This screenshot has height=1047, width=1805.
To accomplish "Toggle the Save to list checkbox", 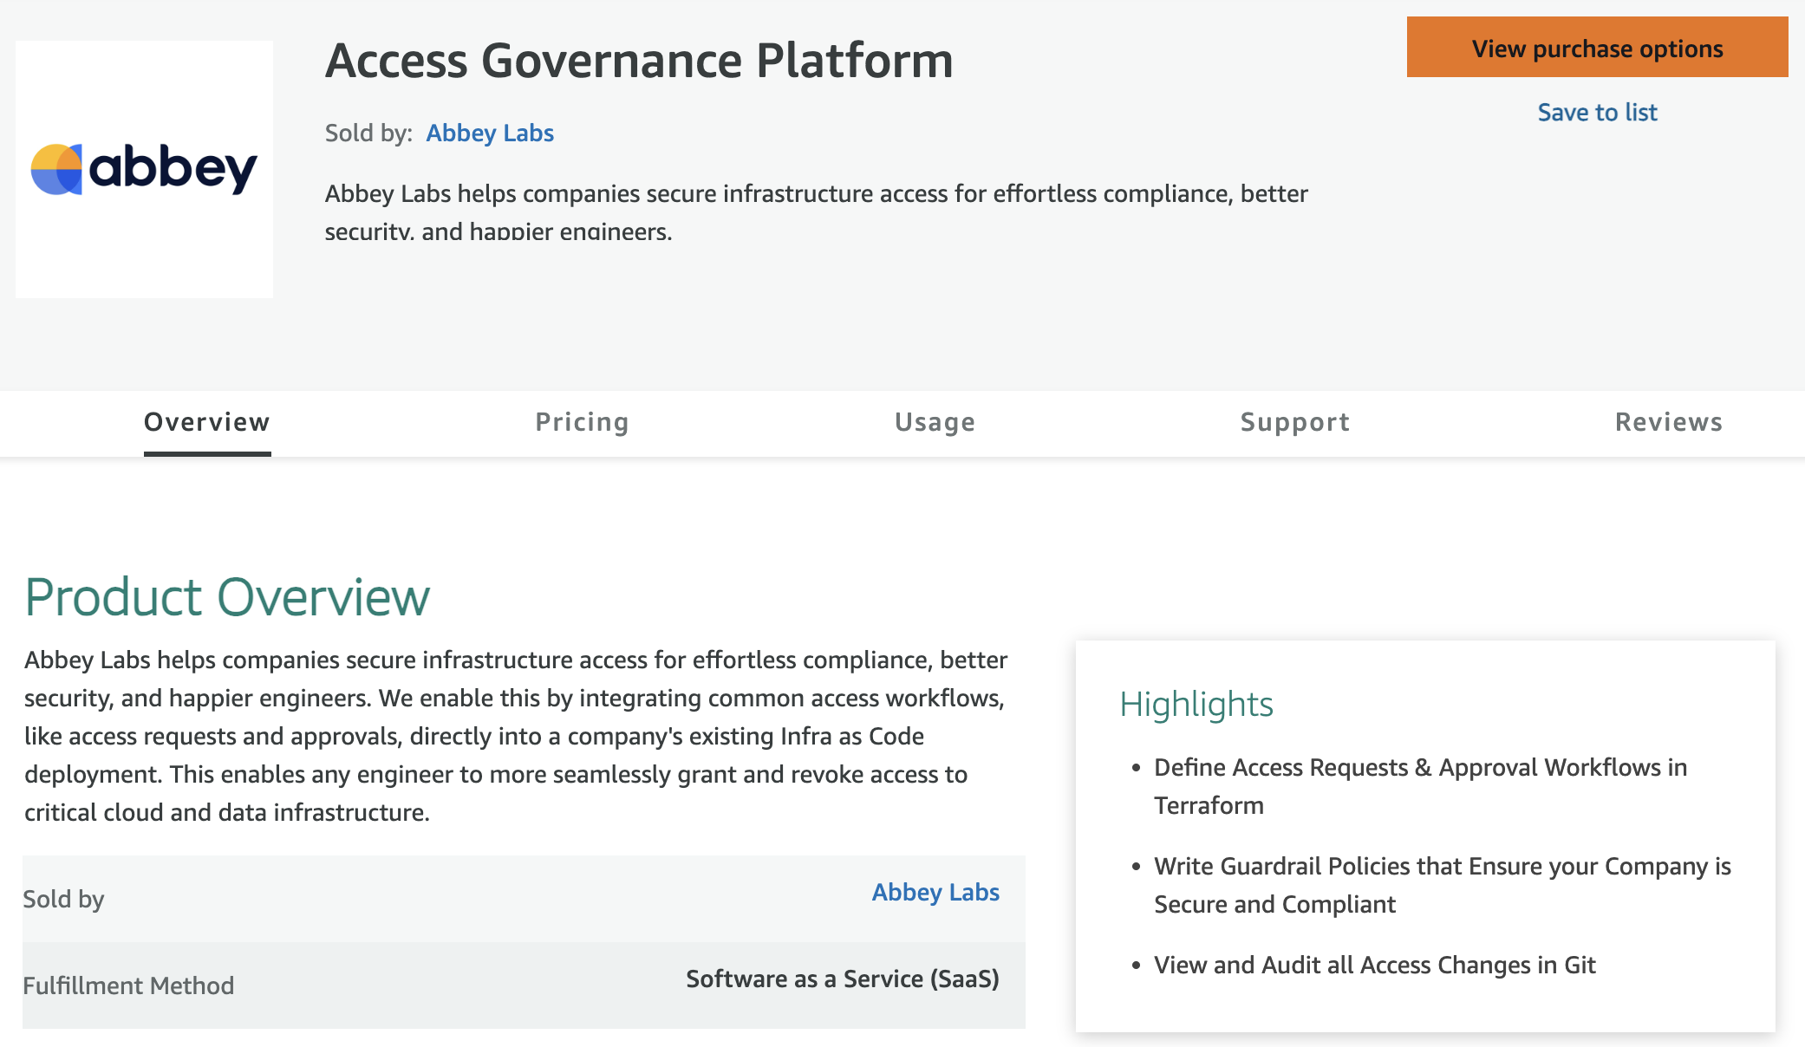I will [1600, 112].
